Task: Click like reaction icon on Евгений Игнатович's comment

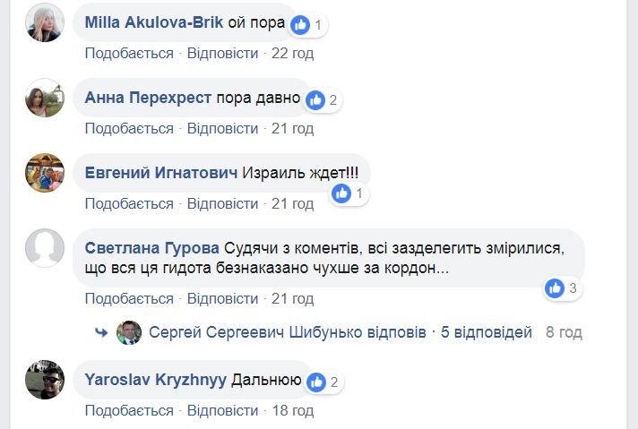Action: pyautogui.click(x=341, y=193)
